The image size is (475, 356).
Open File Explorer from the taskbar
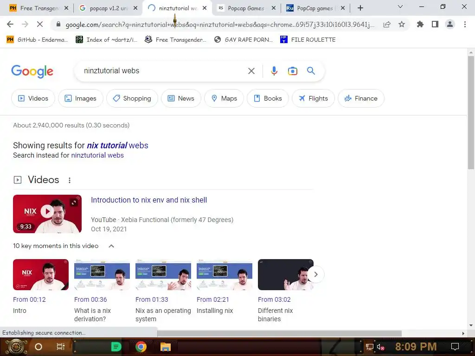166,347
